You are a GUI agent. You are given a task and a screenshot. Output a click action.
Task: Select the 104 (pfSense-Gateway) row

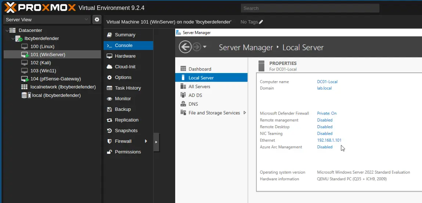point(52,79)
